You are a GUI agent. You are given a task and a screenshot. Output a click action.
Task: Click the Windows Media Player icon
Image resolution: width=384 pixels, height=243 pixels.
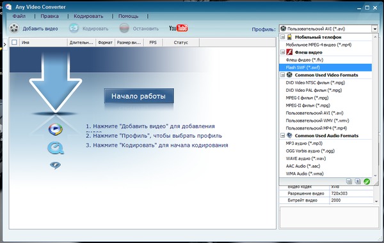[x=55, y=129]
